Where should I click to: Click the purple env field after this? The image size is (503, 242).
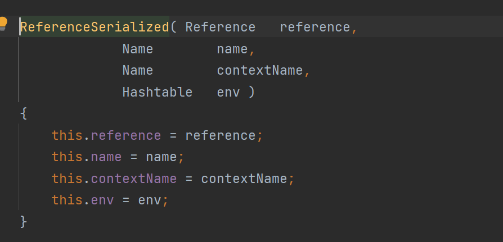pyautogui.click(x=102, y=200)
